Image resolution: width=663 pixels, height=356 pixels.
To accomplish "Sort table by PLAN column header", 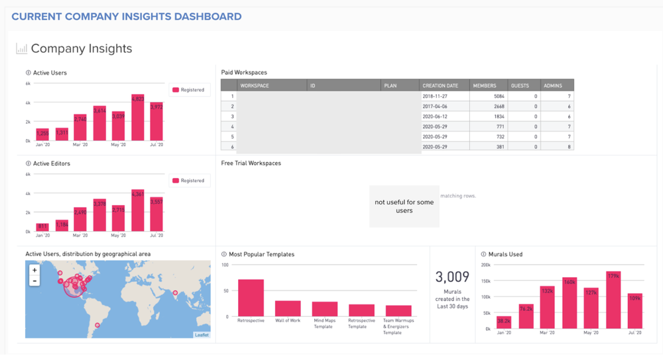I will pyautogui.click(x=400, y=85).
